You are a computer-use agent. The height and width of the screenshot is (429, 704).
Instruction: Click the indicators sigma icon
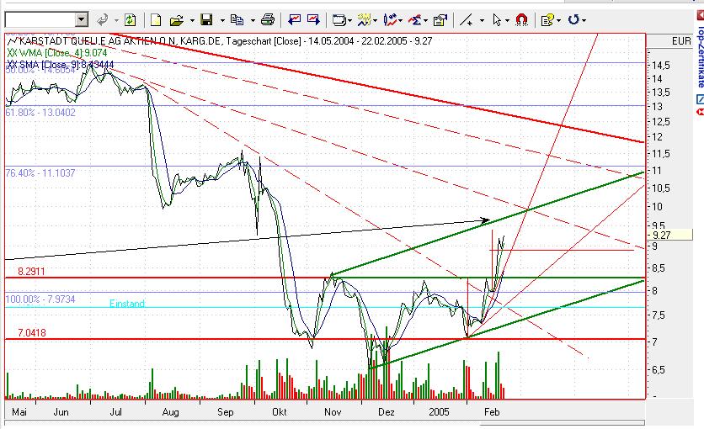pyautogui.click(x=415, y=19)
